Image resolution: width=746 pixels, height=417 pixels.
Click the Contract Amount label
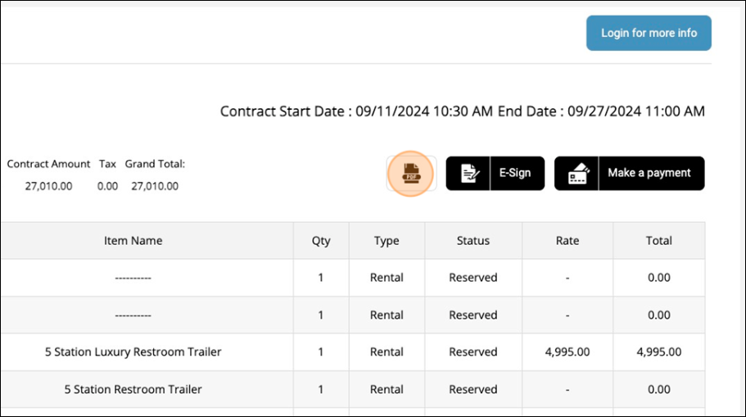(x=48, y=164)
